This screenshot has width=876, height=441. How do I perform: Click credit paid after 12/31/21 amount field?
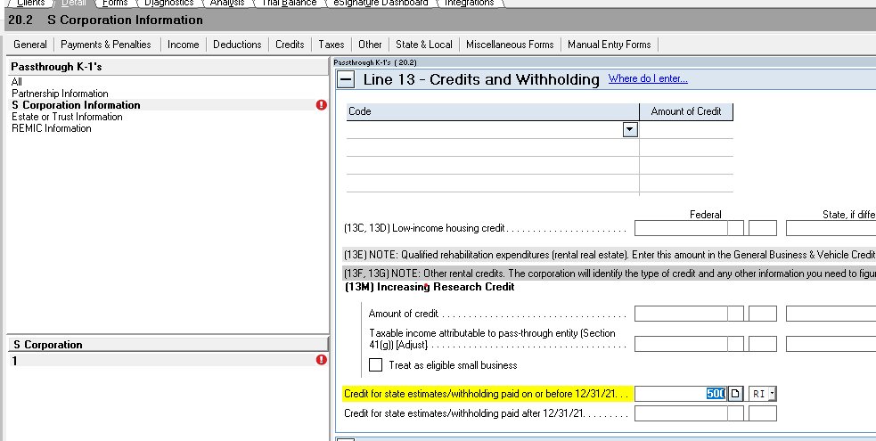click(681, 413)
